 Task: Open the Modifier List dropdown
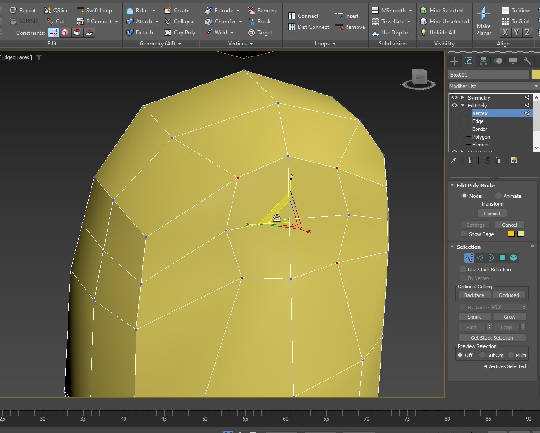[493, 86]
